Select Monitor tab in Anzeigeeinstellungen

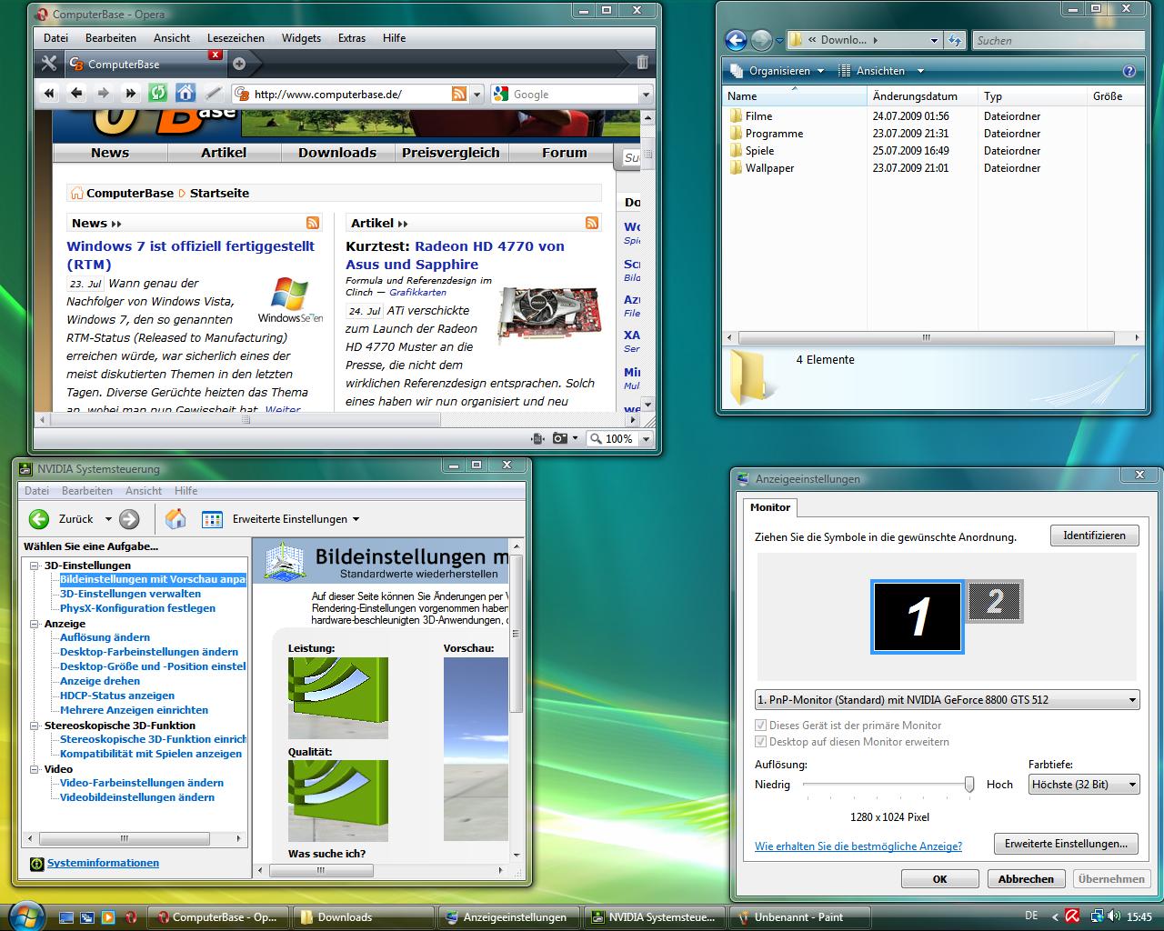[770, 507]
